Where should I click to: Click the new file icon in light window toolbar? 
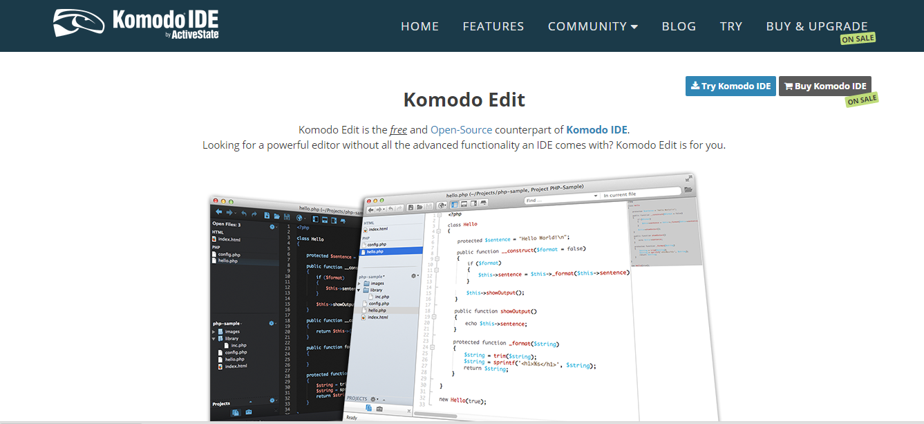(411, 207)
